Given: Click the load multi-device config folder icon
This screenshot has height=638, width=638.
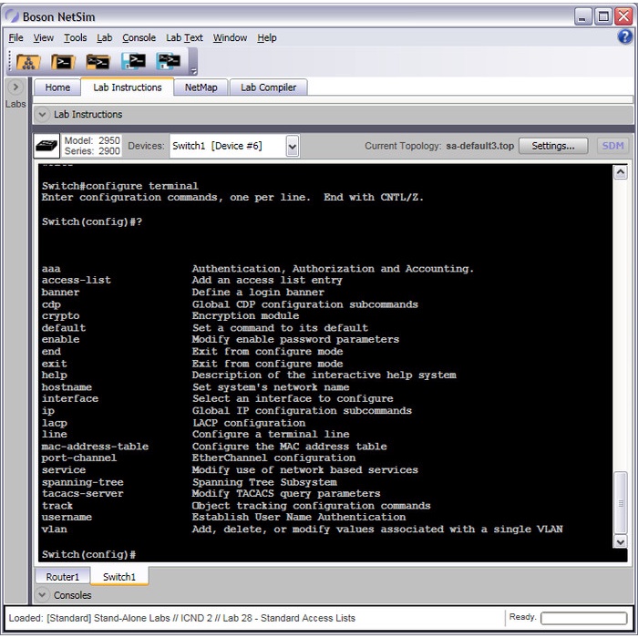Looking at the screenshot, I should click(98, 62).
